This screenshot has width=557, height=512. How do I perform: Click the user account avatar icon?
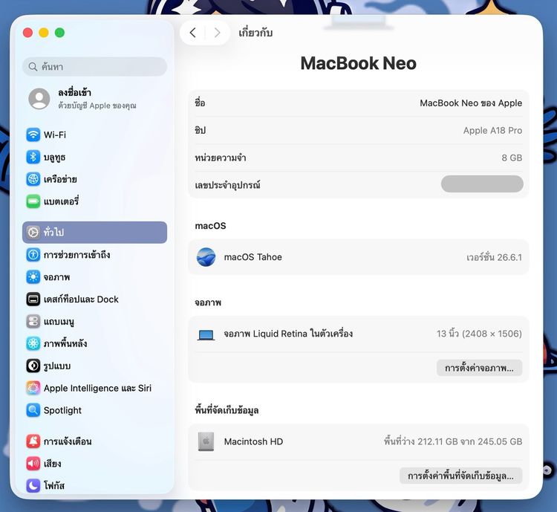[39, 99]
